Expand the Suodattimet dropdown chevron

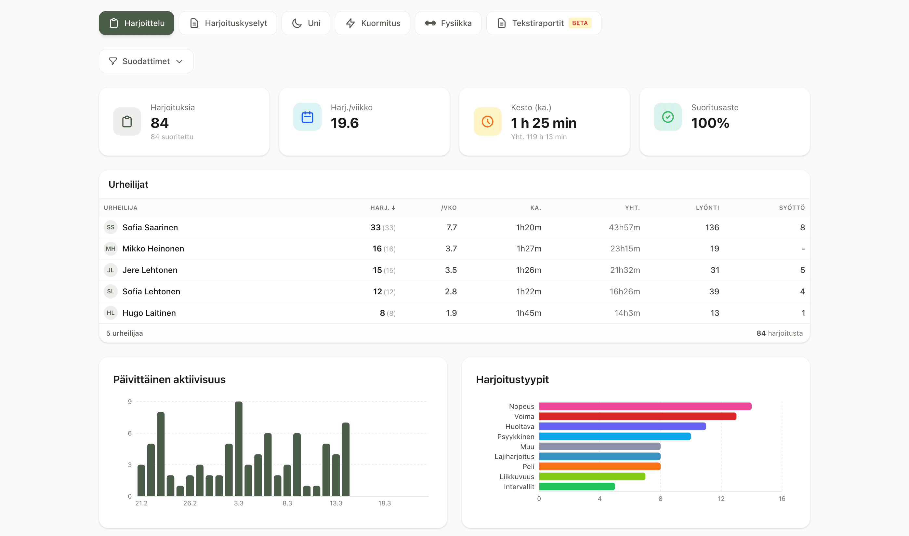[x=179, y=61]
